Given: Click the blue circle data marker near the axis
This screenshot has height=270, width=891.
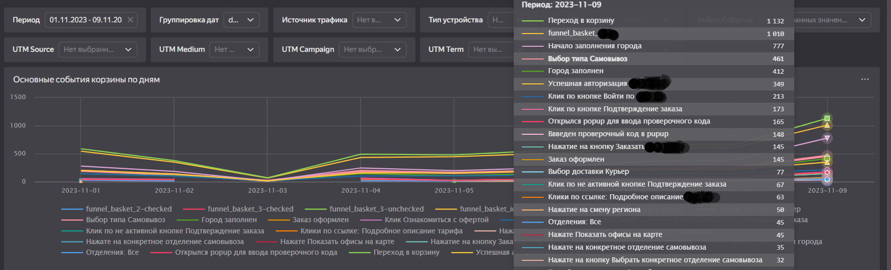Looking at the screenshot, I should [827, 179].
